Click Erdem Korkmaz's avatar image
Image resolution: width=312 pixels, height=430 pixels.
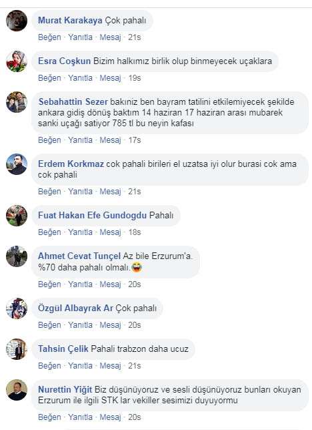tap(17, 164)
